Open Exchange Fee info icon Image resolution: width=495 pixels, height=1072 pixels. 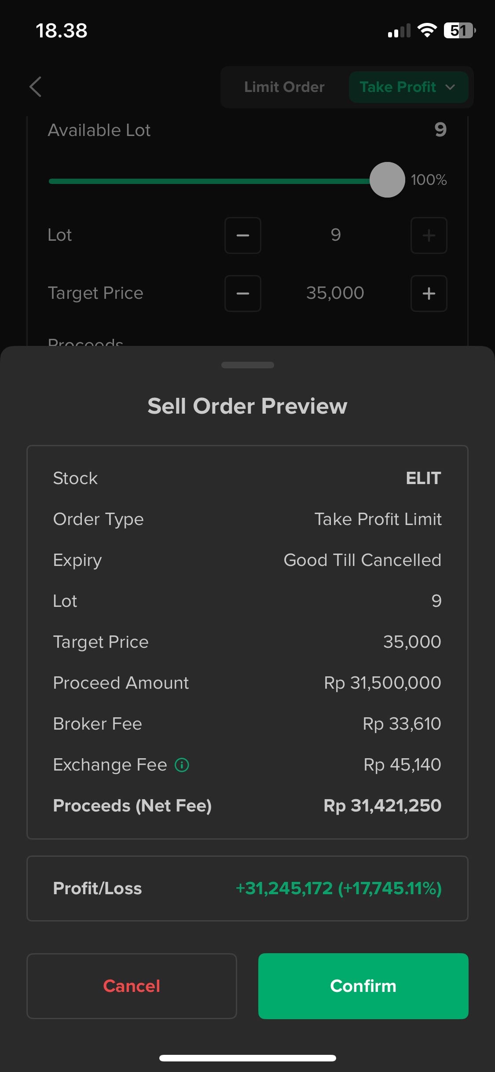click(182, 765)
